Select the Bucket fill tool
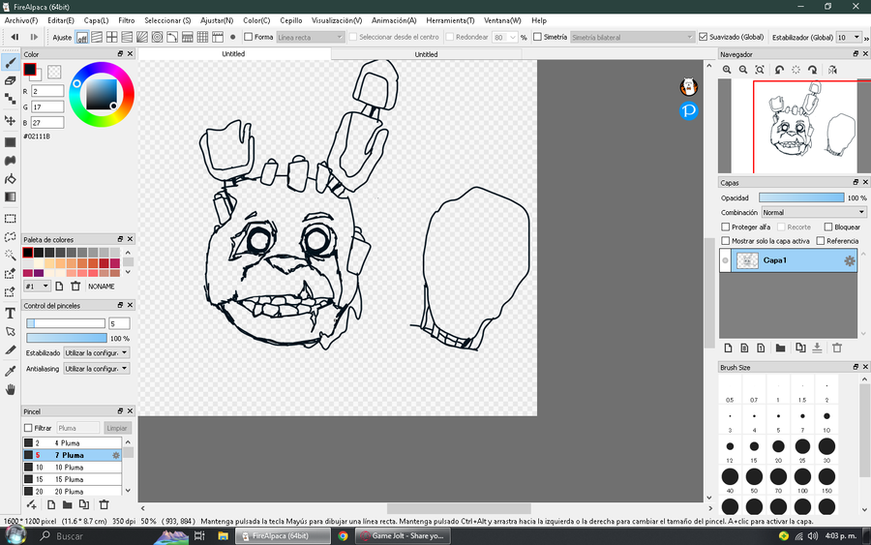Viewport: 871px width, 545px height. click(x=10, y=179)
